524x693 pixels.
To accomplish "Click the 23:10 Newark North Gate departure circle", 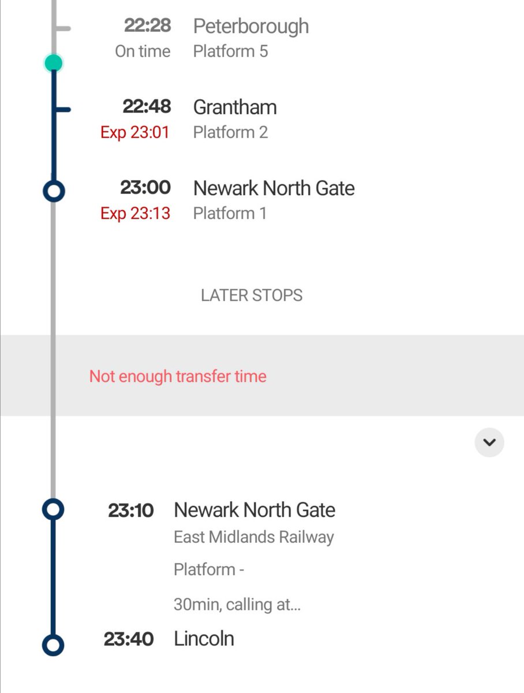I will [53, 509].
